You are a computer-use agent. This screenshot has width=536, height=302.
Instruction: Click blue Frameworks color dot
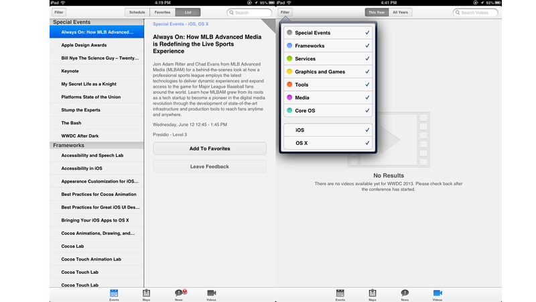(289, 46)
